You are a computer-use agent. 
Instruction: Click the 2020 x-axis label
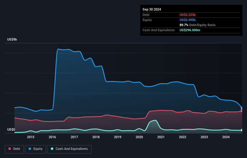pyautogui.click(x=139, y=137)
